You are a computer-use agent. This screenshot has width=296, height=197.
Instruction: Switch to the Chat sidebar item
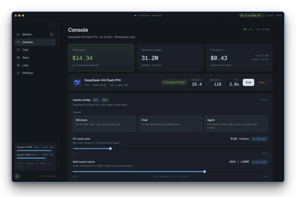(x=35, y=50)
